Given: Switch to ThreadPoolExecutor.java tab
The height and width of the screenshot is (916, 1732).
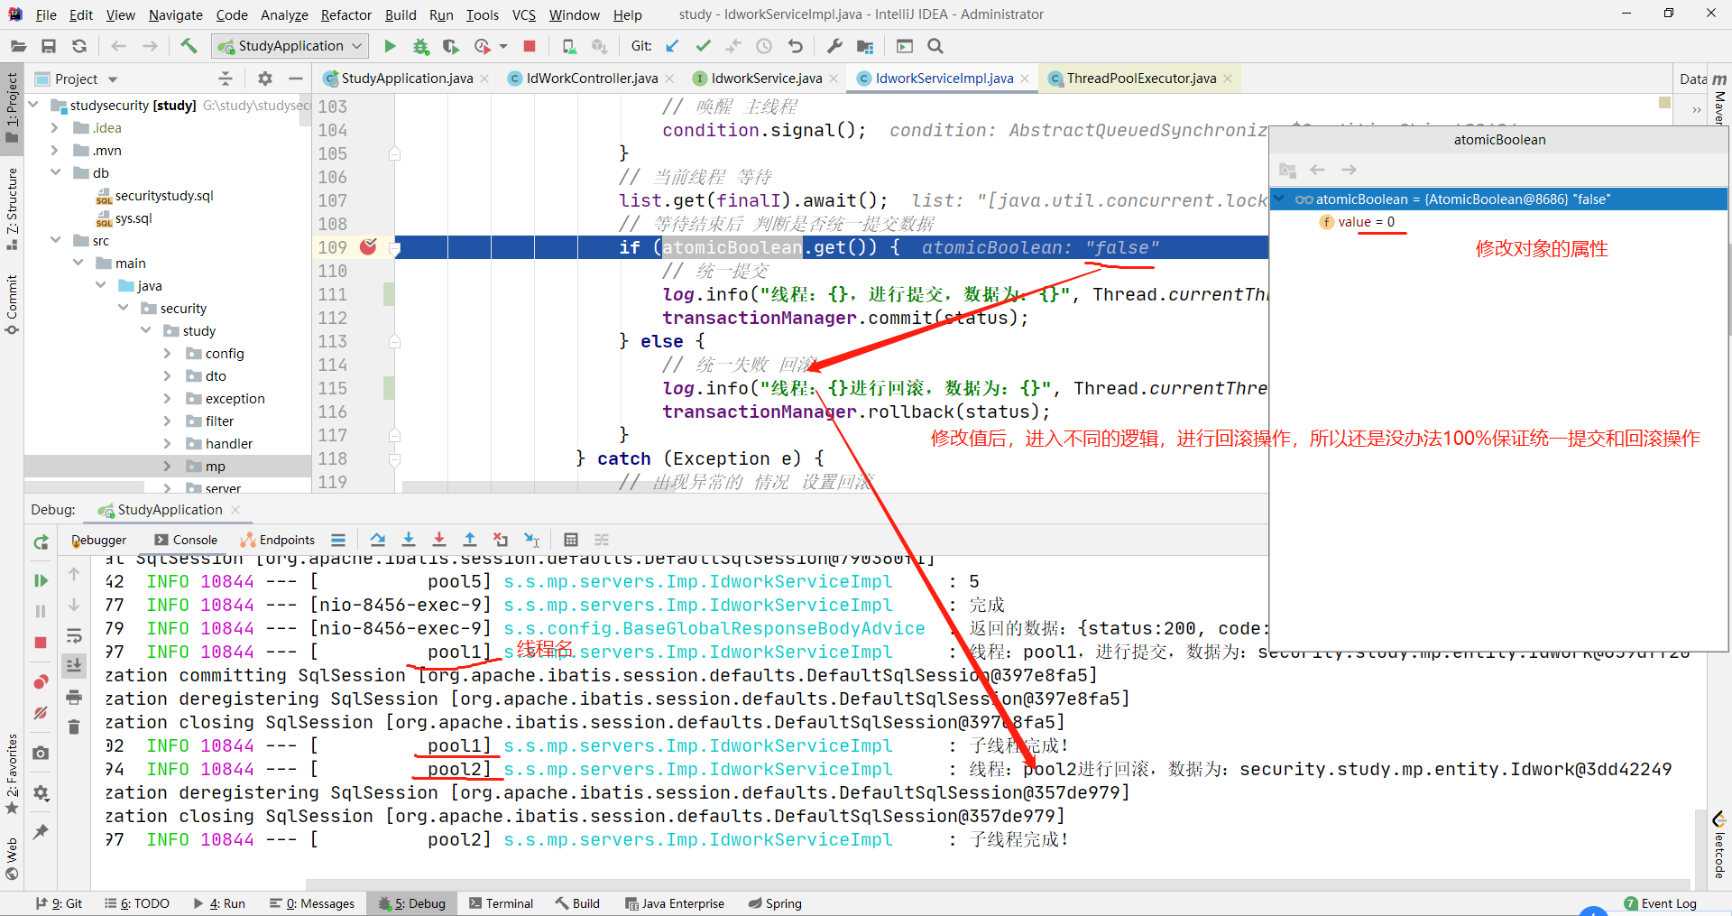Looking at the screenshot, I should pos(1141,79).
